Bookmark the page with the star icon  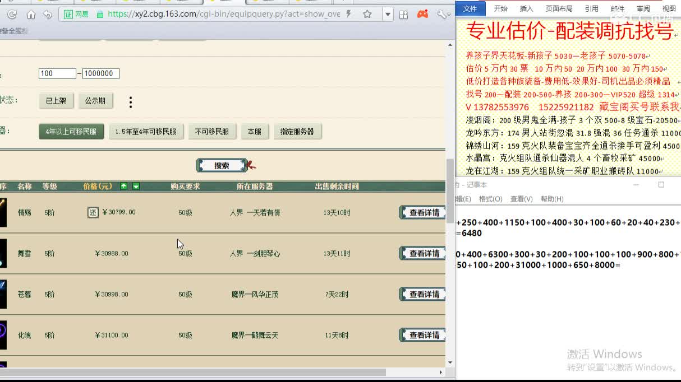point(367,14)
